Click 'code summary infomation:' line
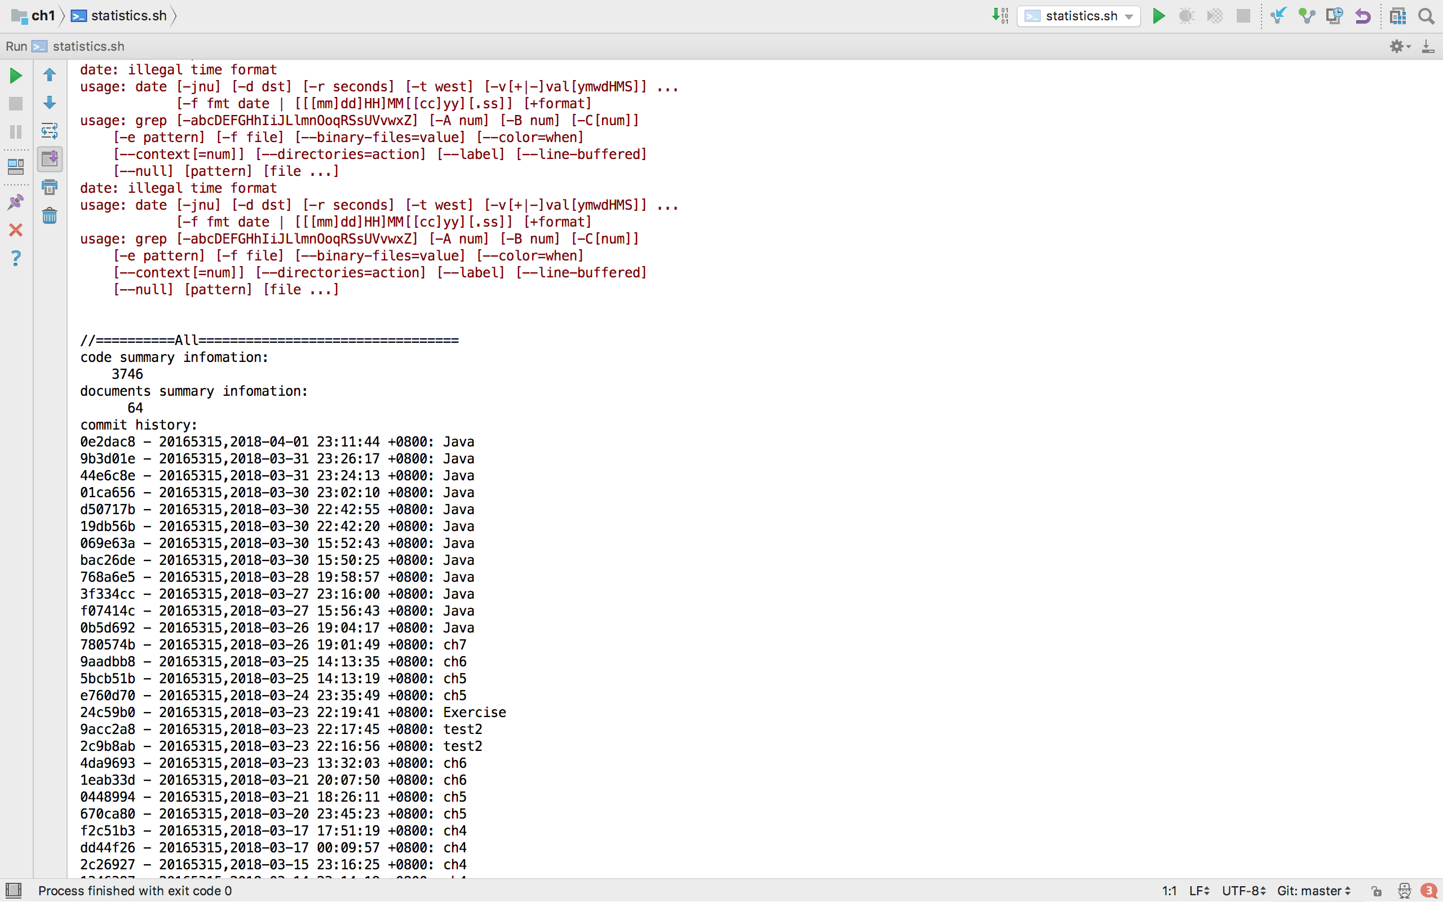This screenshot has width=1443, height=902. coord(174,357)
